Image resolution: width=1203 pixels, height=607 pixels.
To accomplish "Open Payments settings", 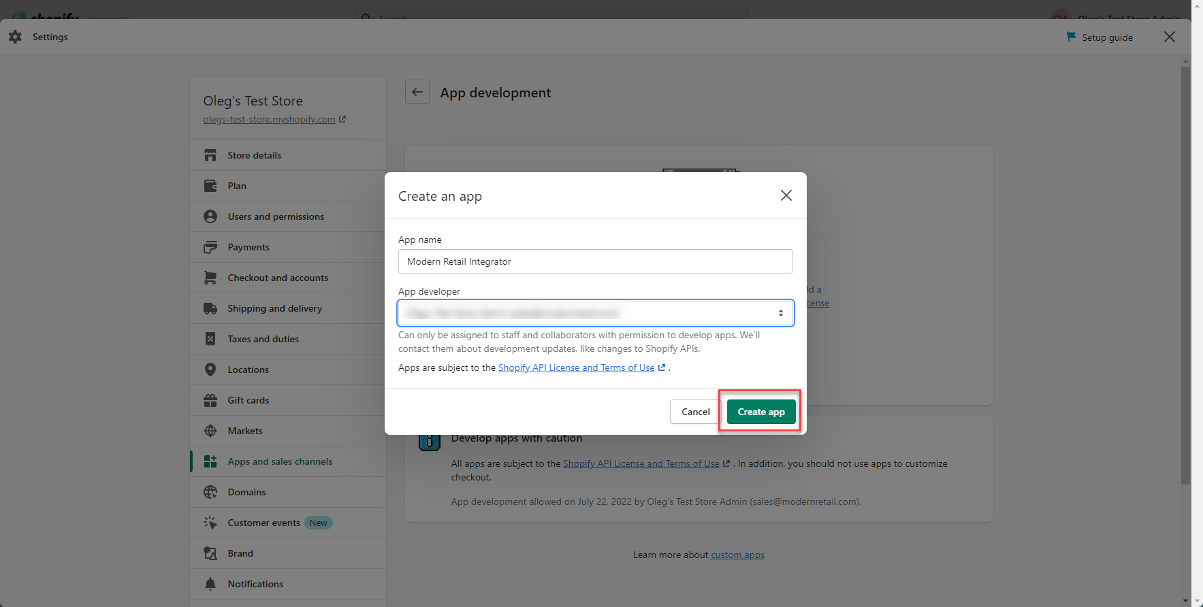I will [x=288, y=247].
